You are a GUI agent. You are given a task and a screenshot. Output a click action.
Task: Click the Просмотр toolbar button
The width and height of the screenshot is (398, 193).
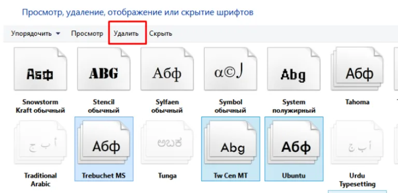[x=87, y=34]
